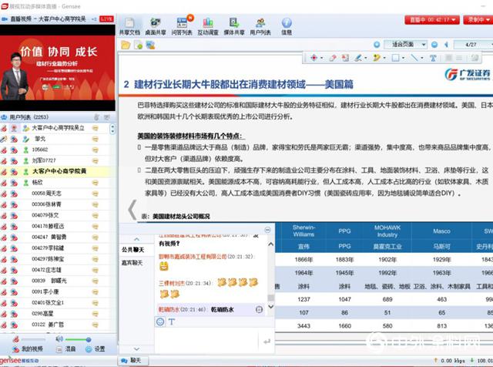Toggle chat permission for user 03122 姜广哲
The image size is (493, 367).
96,325
